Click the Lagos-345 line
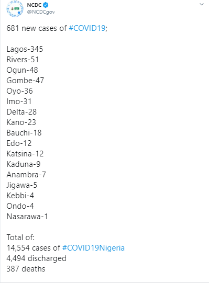This screenshot has width=209, height=283. 25,49
